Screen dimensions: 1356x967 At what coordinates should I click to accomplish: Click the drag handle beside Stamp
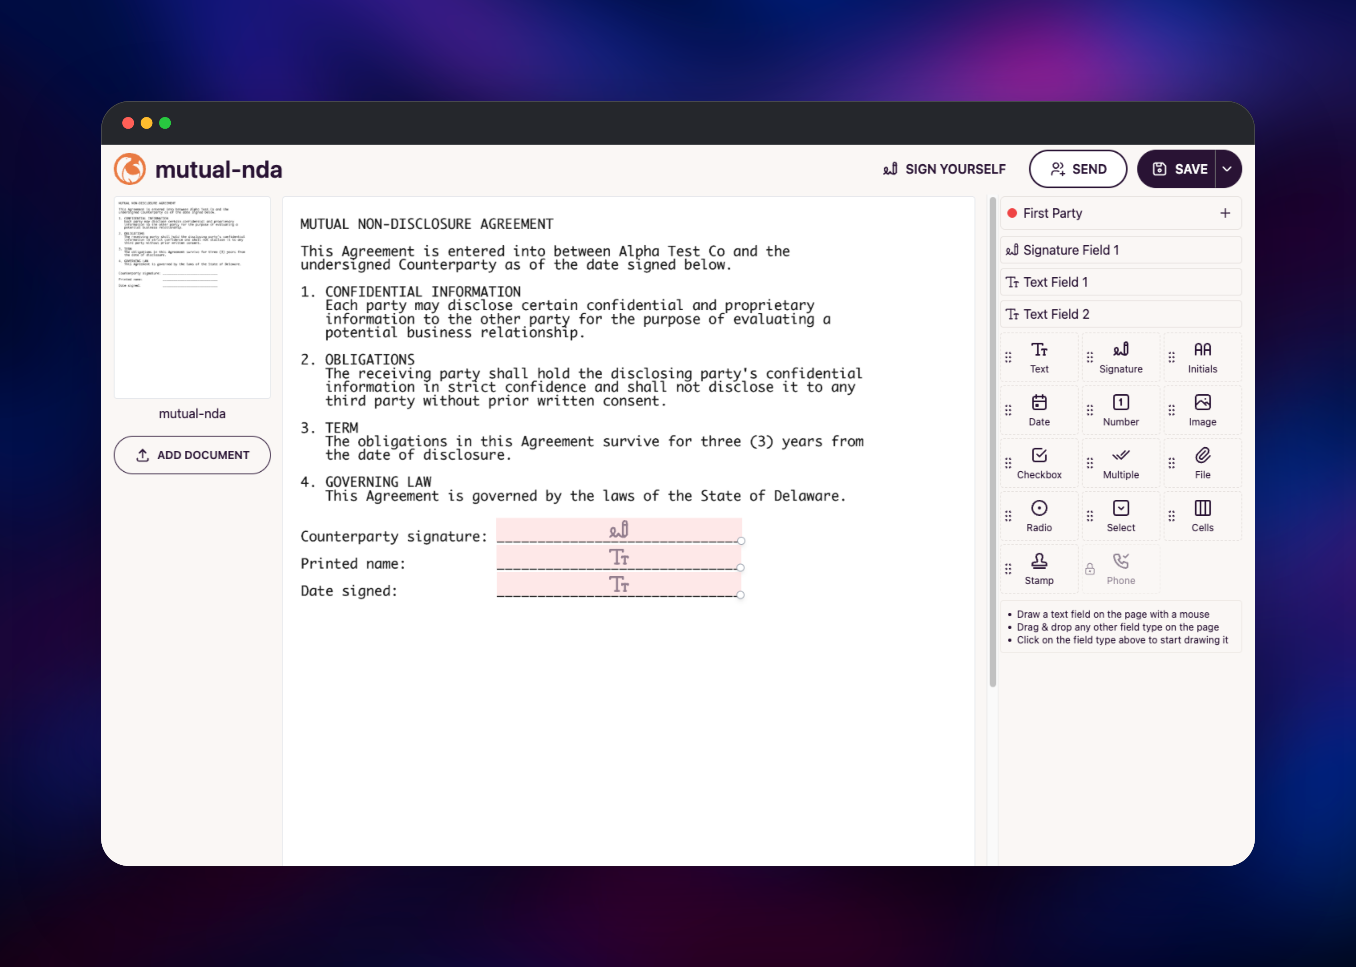[x=1008, y=569]
